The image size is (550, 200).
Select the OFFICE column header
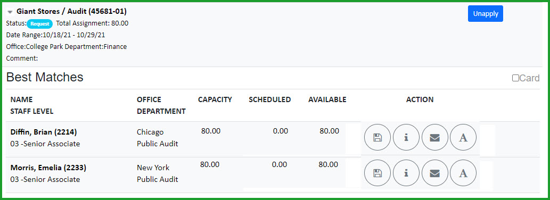tap(149, 99)
